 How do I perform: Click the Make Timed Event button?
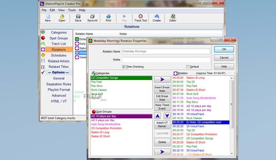point(162,107)
